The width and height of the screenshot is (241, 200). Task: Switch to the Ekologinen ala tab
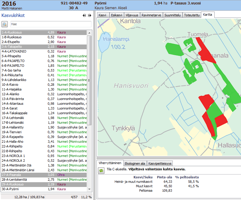[135, 164]
